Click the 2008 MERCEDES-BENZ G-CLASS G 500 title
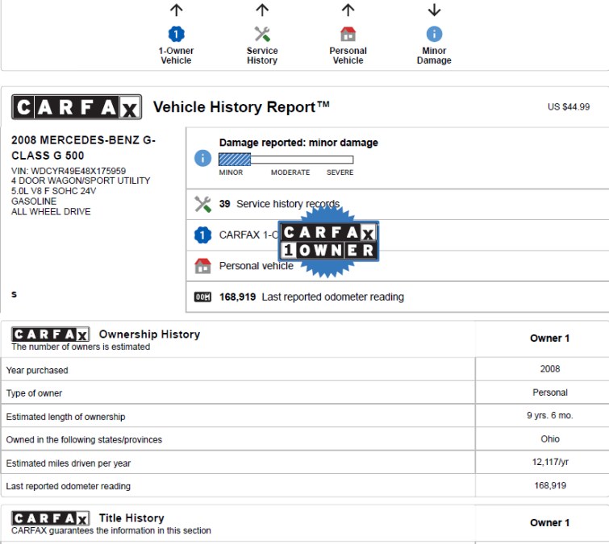 [84, 147]
